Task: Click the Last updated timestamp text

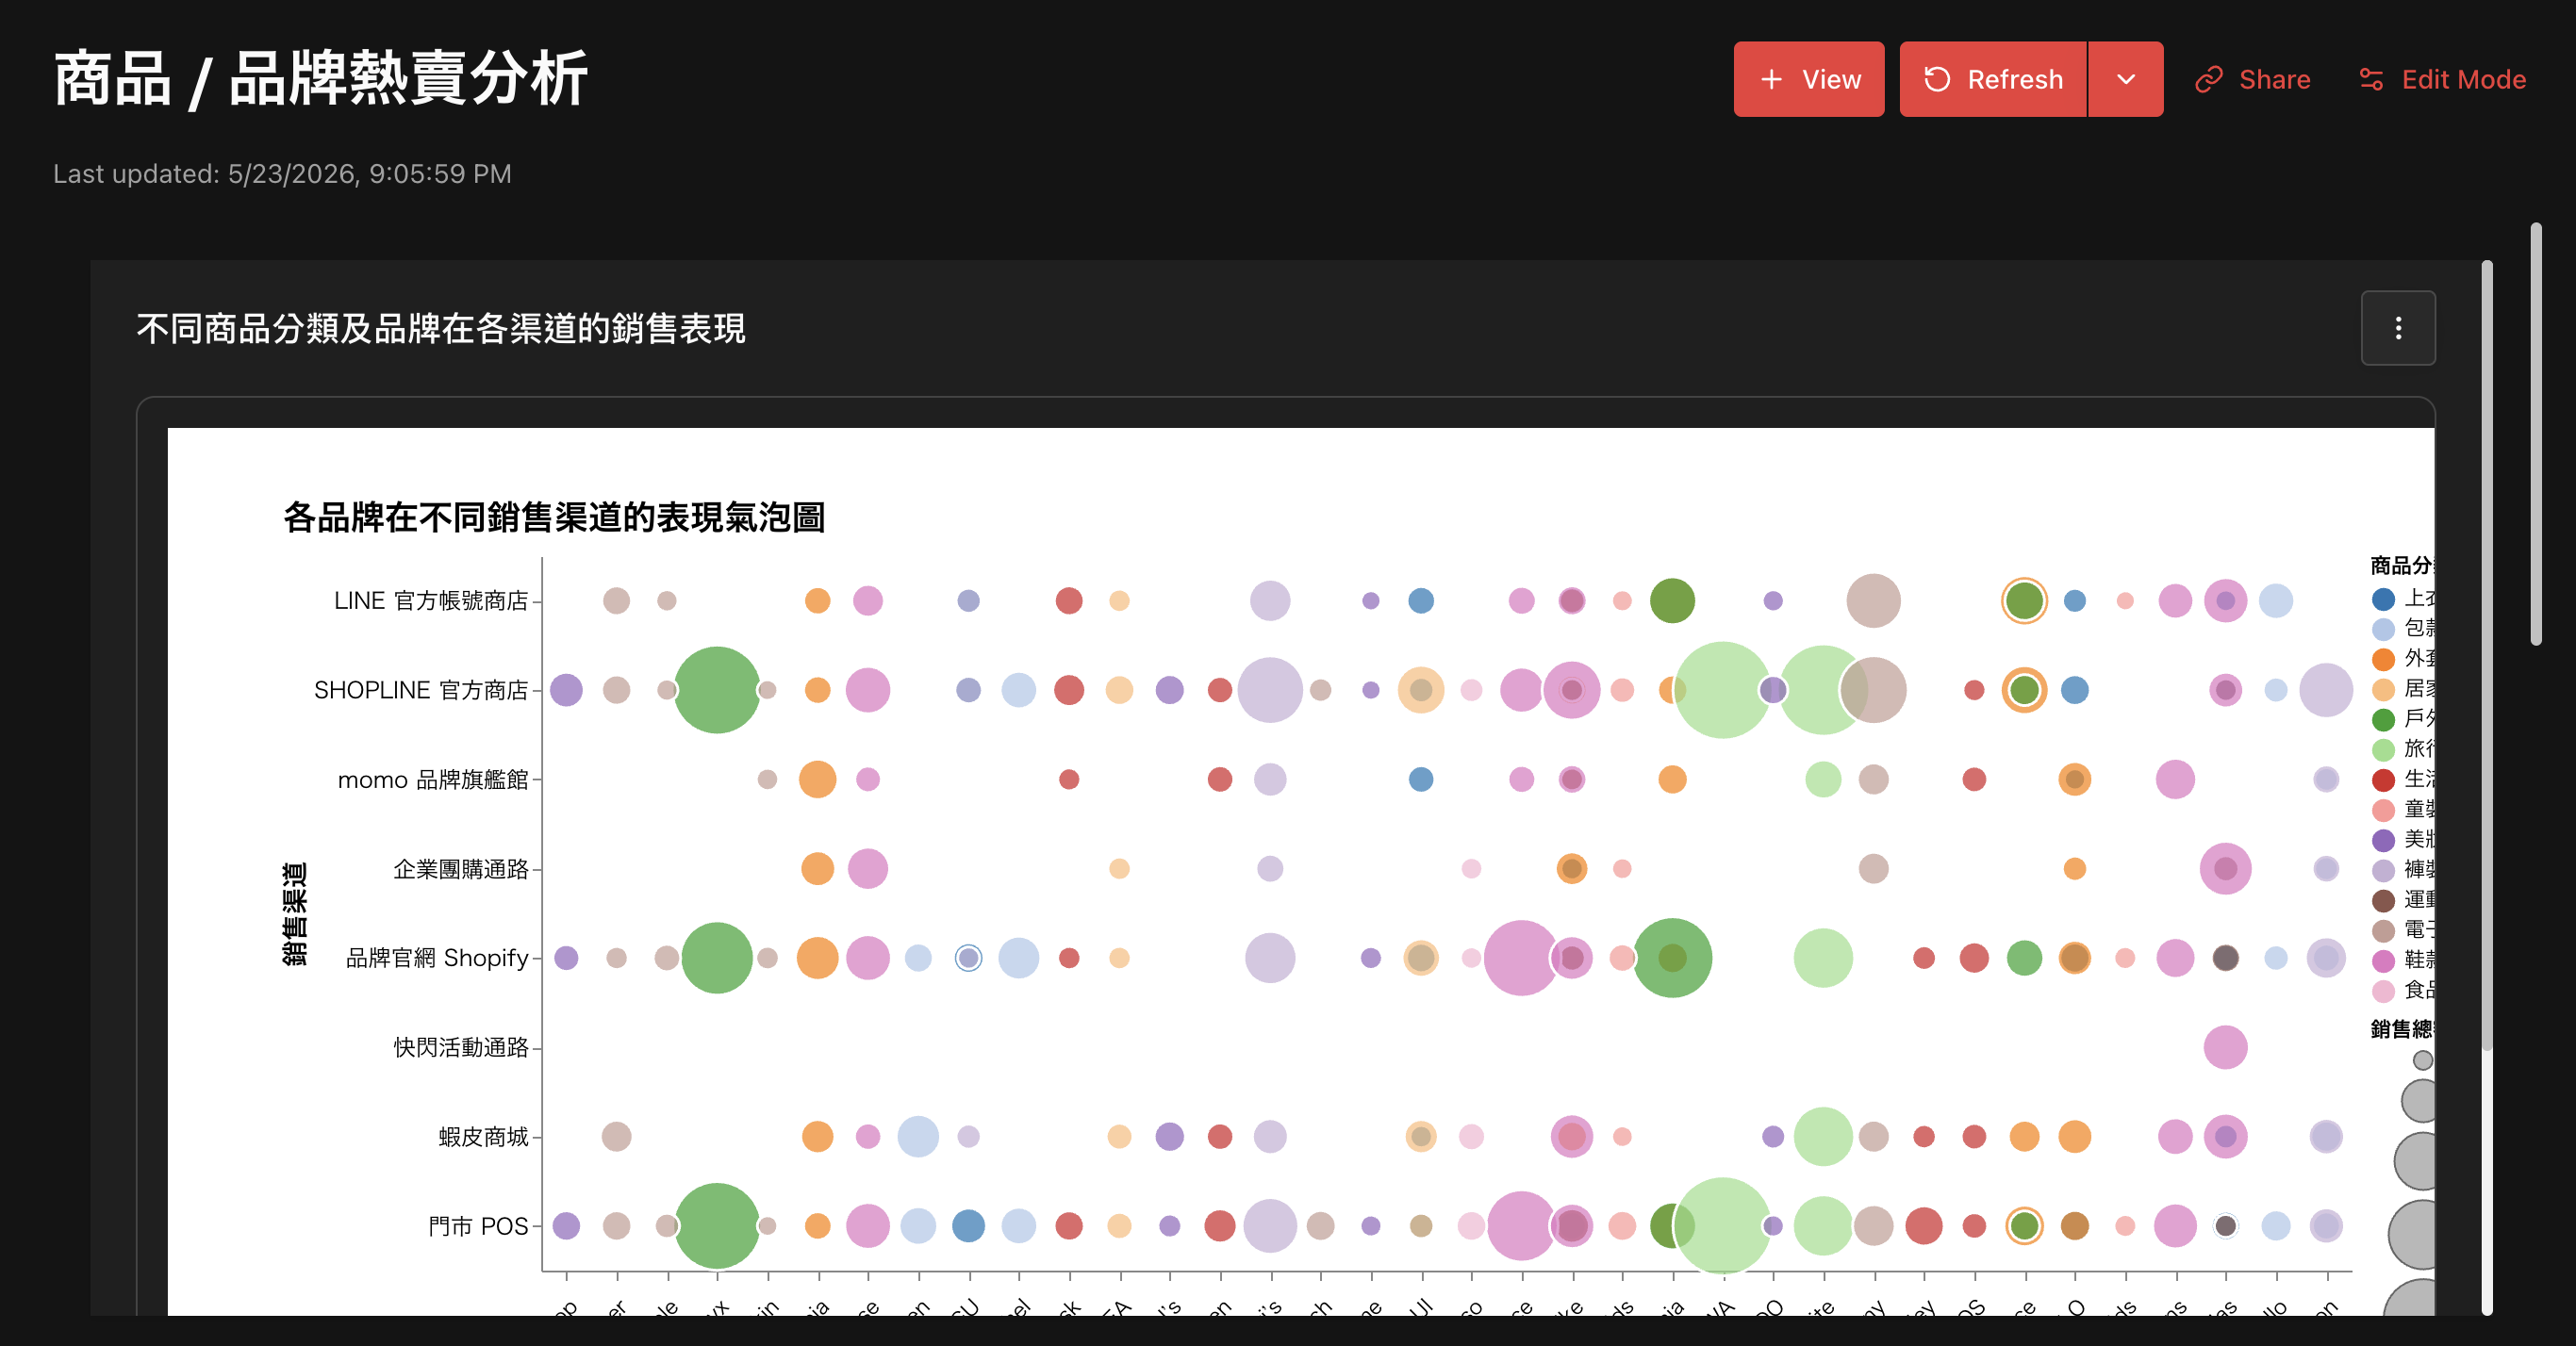Action: pyautogui.click(x=282, y=174)
